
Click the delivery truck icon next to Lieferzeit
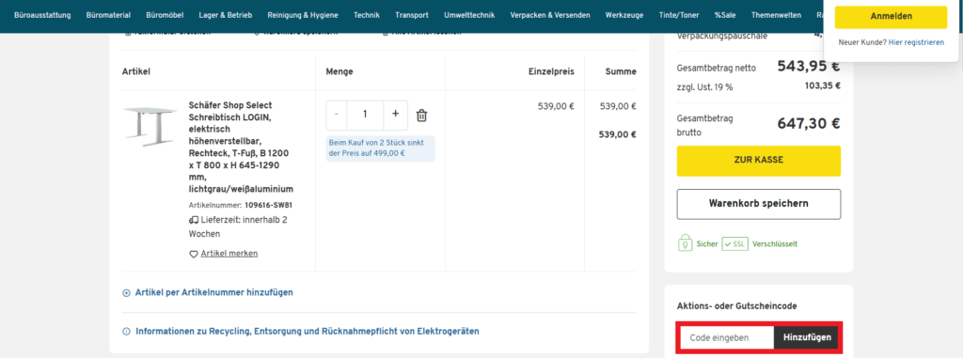194,220
